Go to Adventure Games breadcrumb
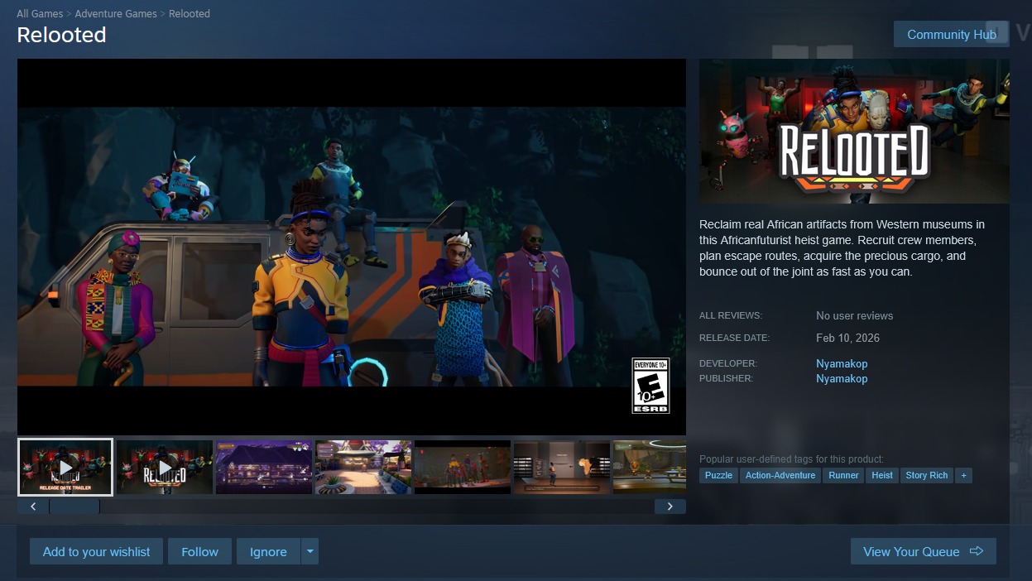The height and width of the screenshot is (581, 1032). [x=116, y=14]
